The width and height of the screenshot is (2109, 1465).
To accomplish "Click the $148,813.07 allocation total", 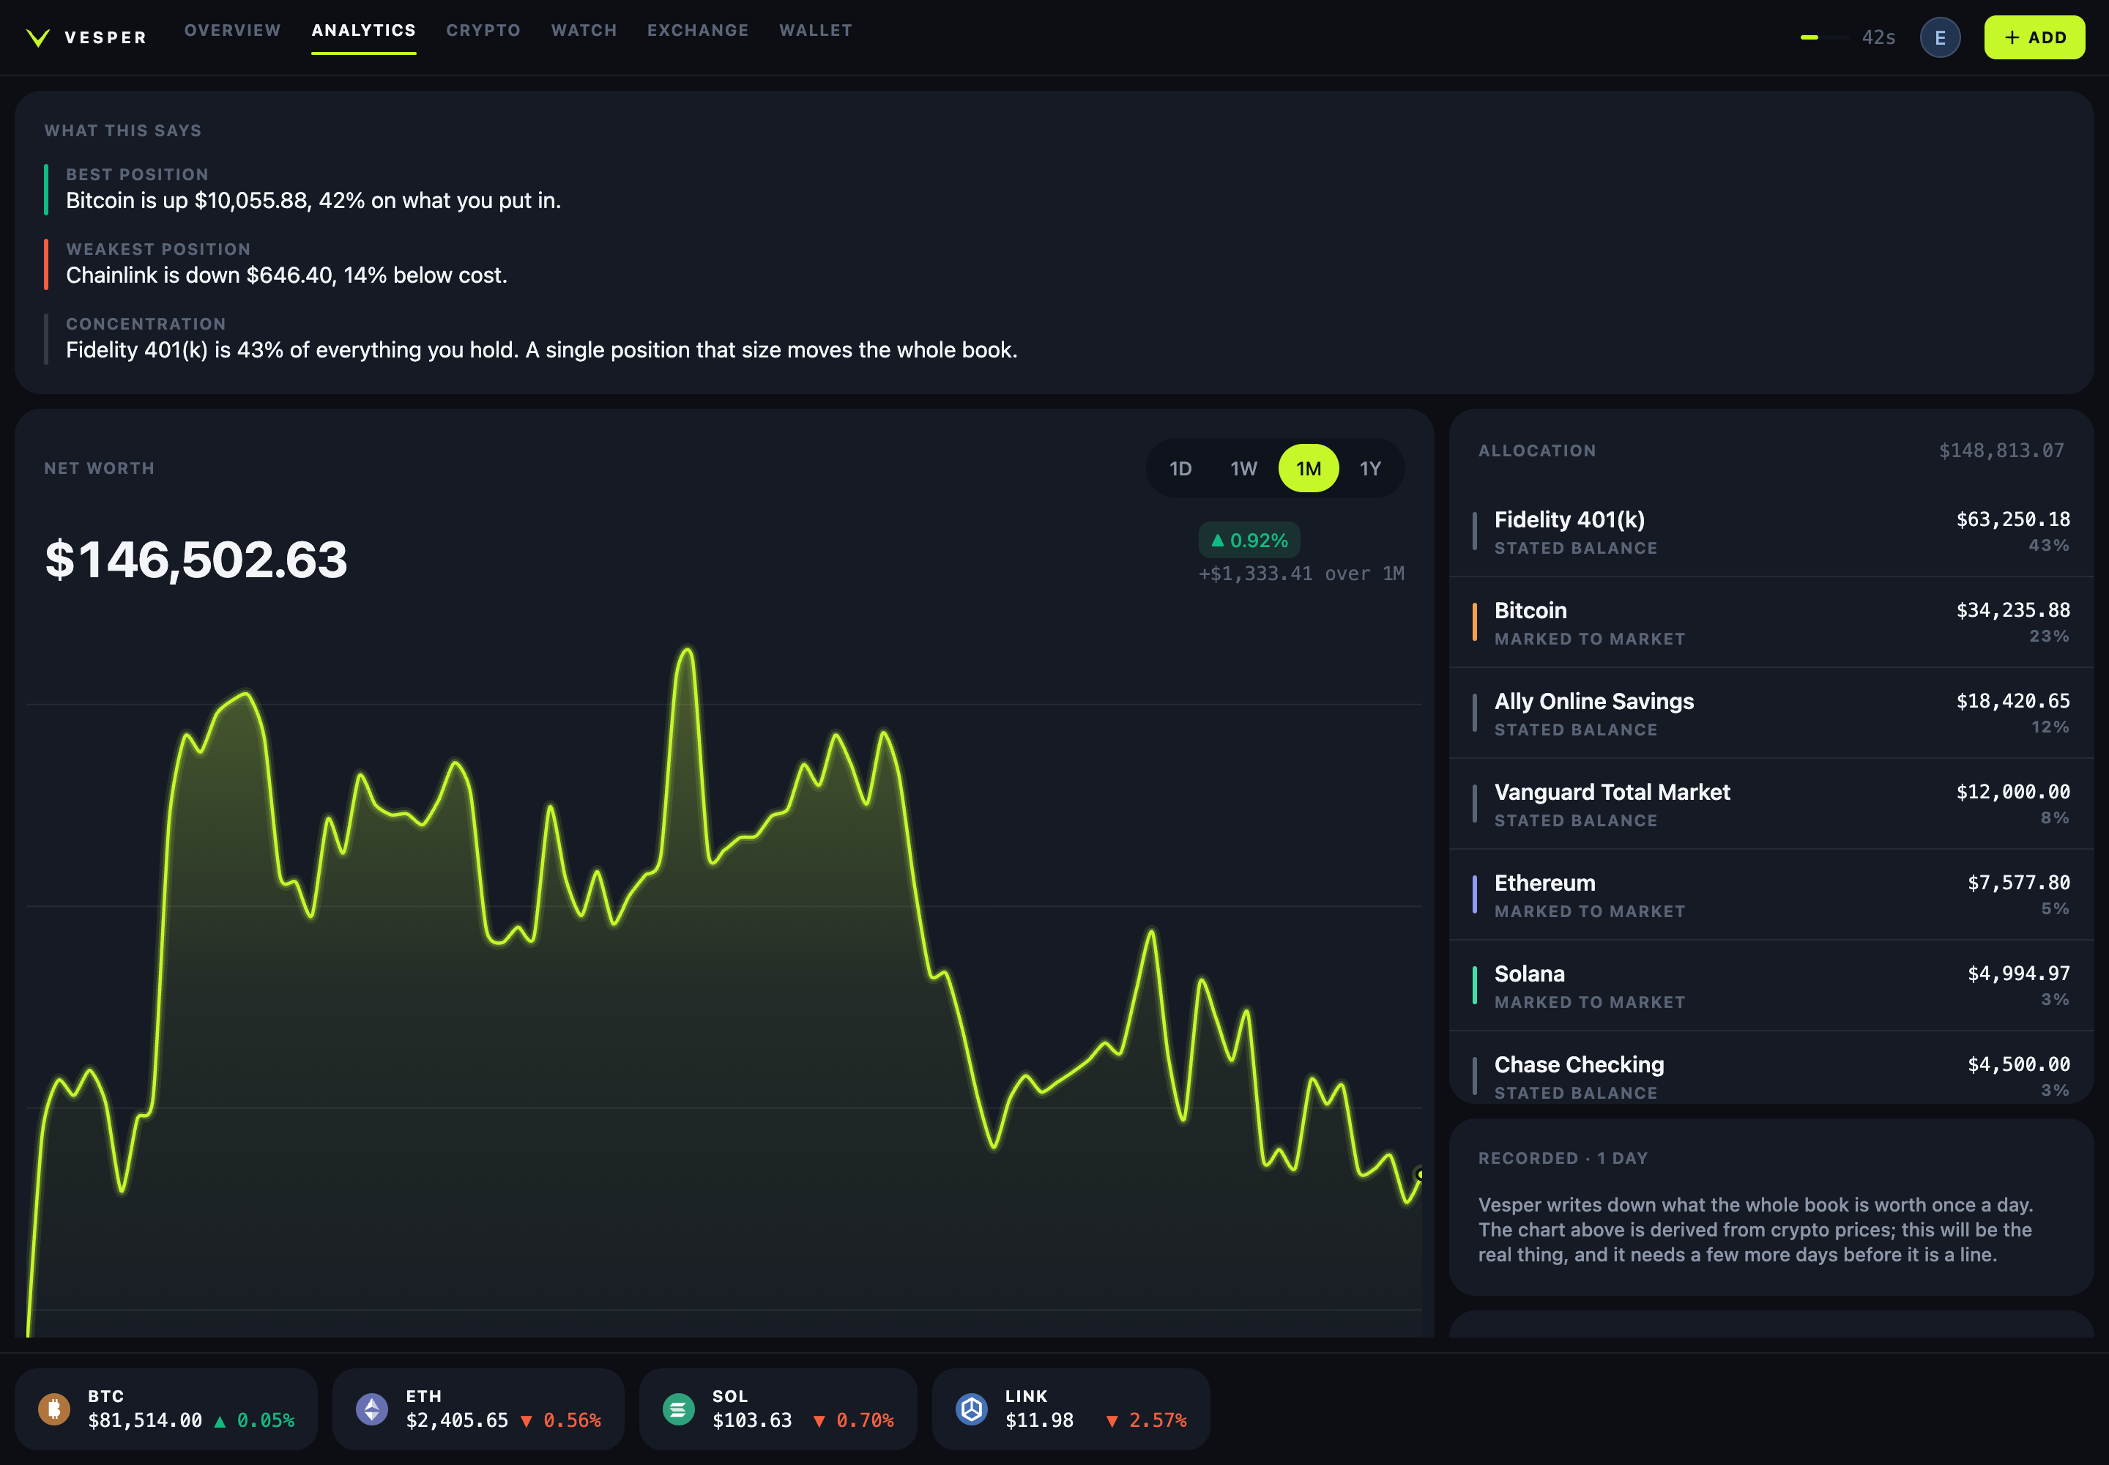I will 2001,450.
